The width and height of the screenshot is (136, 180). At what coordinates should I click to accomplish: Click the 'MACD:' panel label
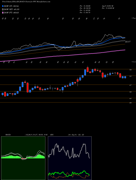[x=8, y=135]
